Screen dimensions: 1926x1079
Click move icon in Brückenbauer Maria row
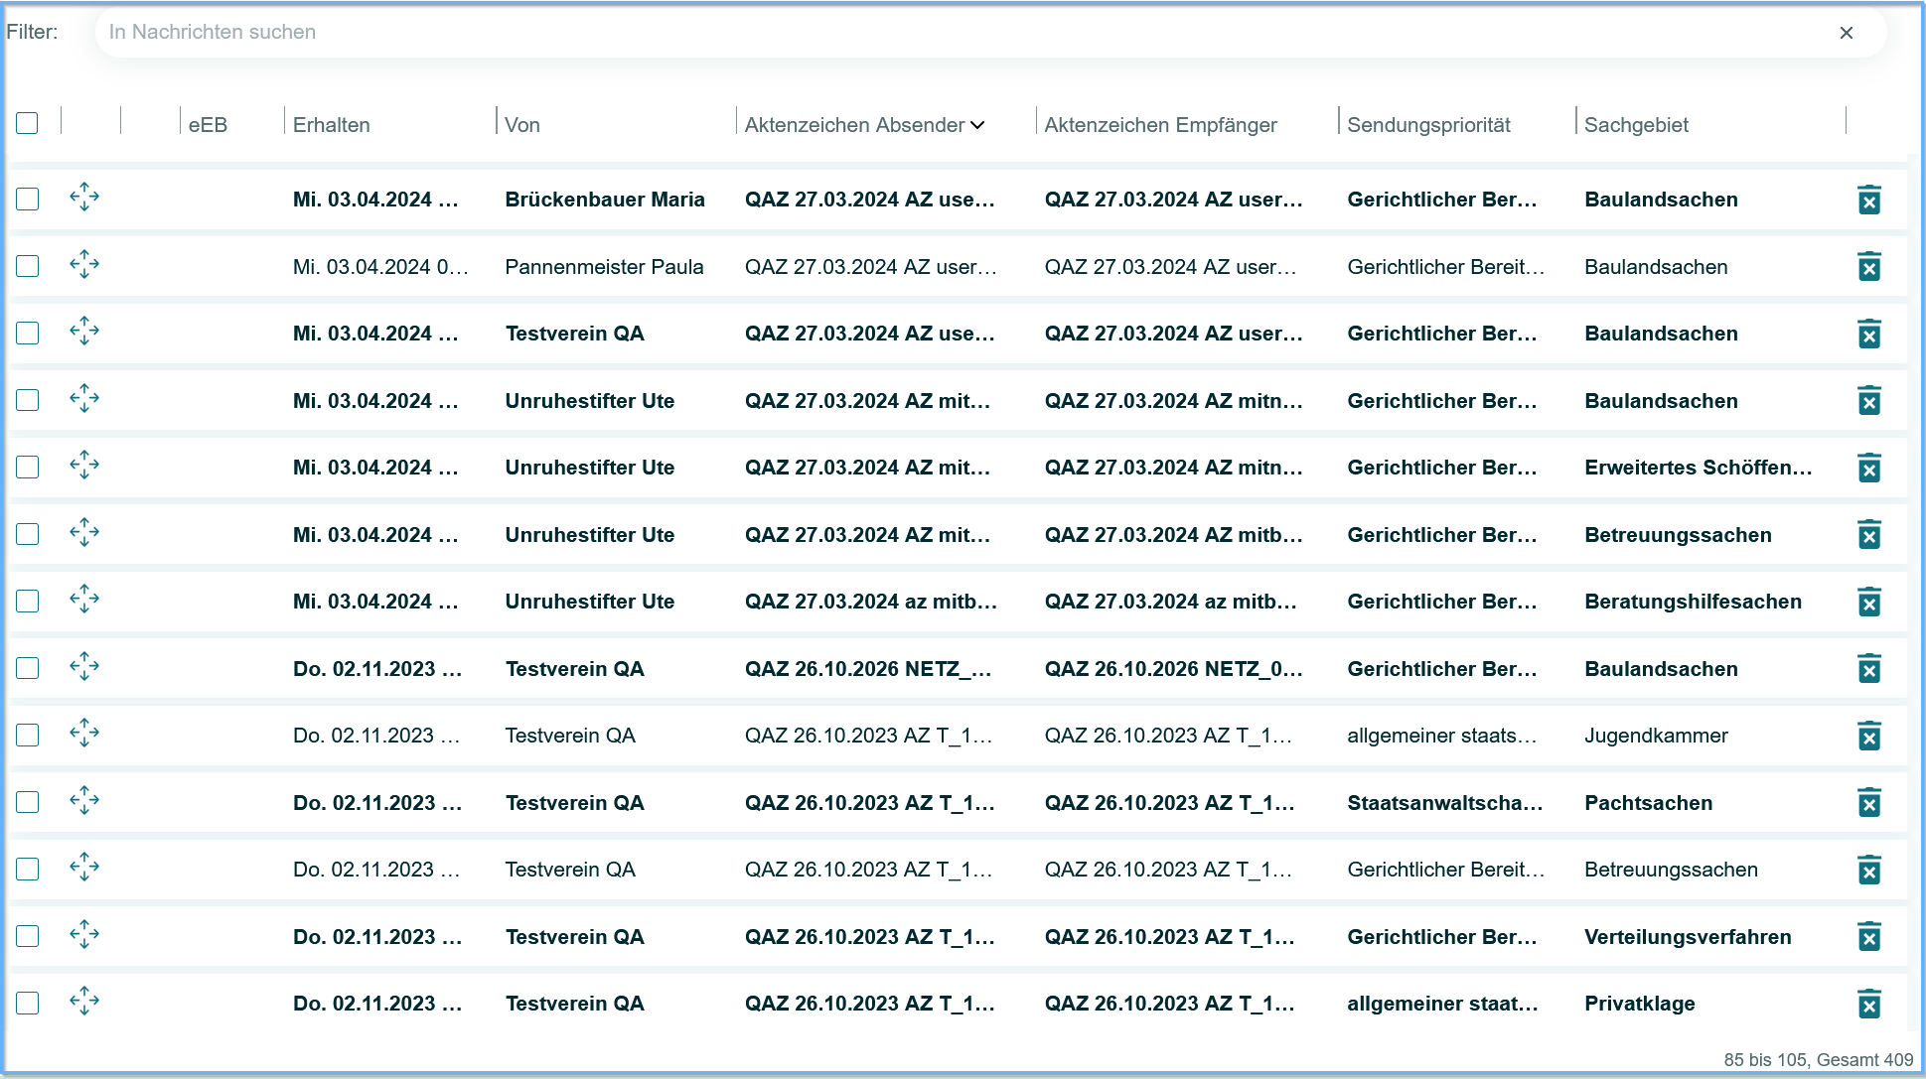pos(84,198)
